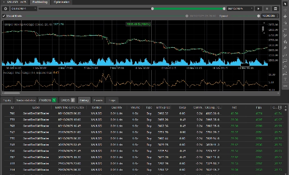Viewport: 289px width, 175px height.
Task: Open the backtest start date dropdown
Action: (24, 9)
